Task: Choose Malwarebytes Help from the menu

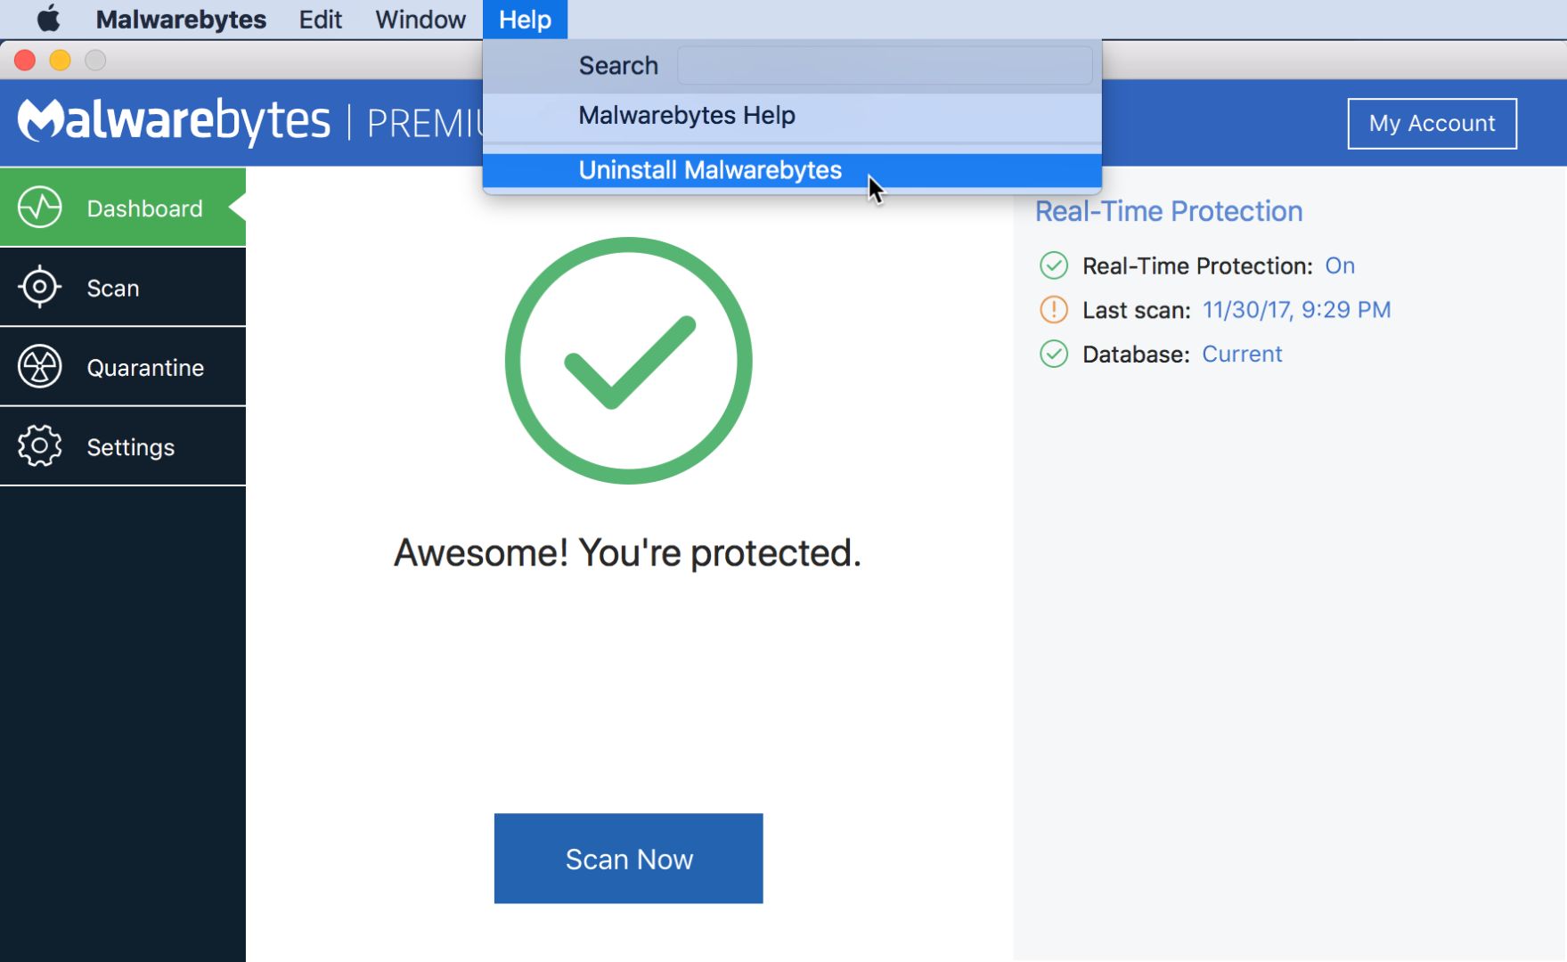Action: (x=792, y=116)
